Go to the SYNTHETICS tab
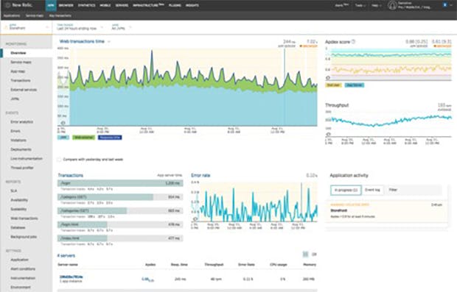This screenshot has width=457, height=292. pos(86,5)
